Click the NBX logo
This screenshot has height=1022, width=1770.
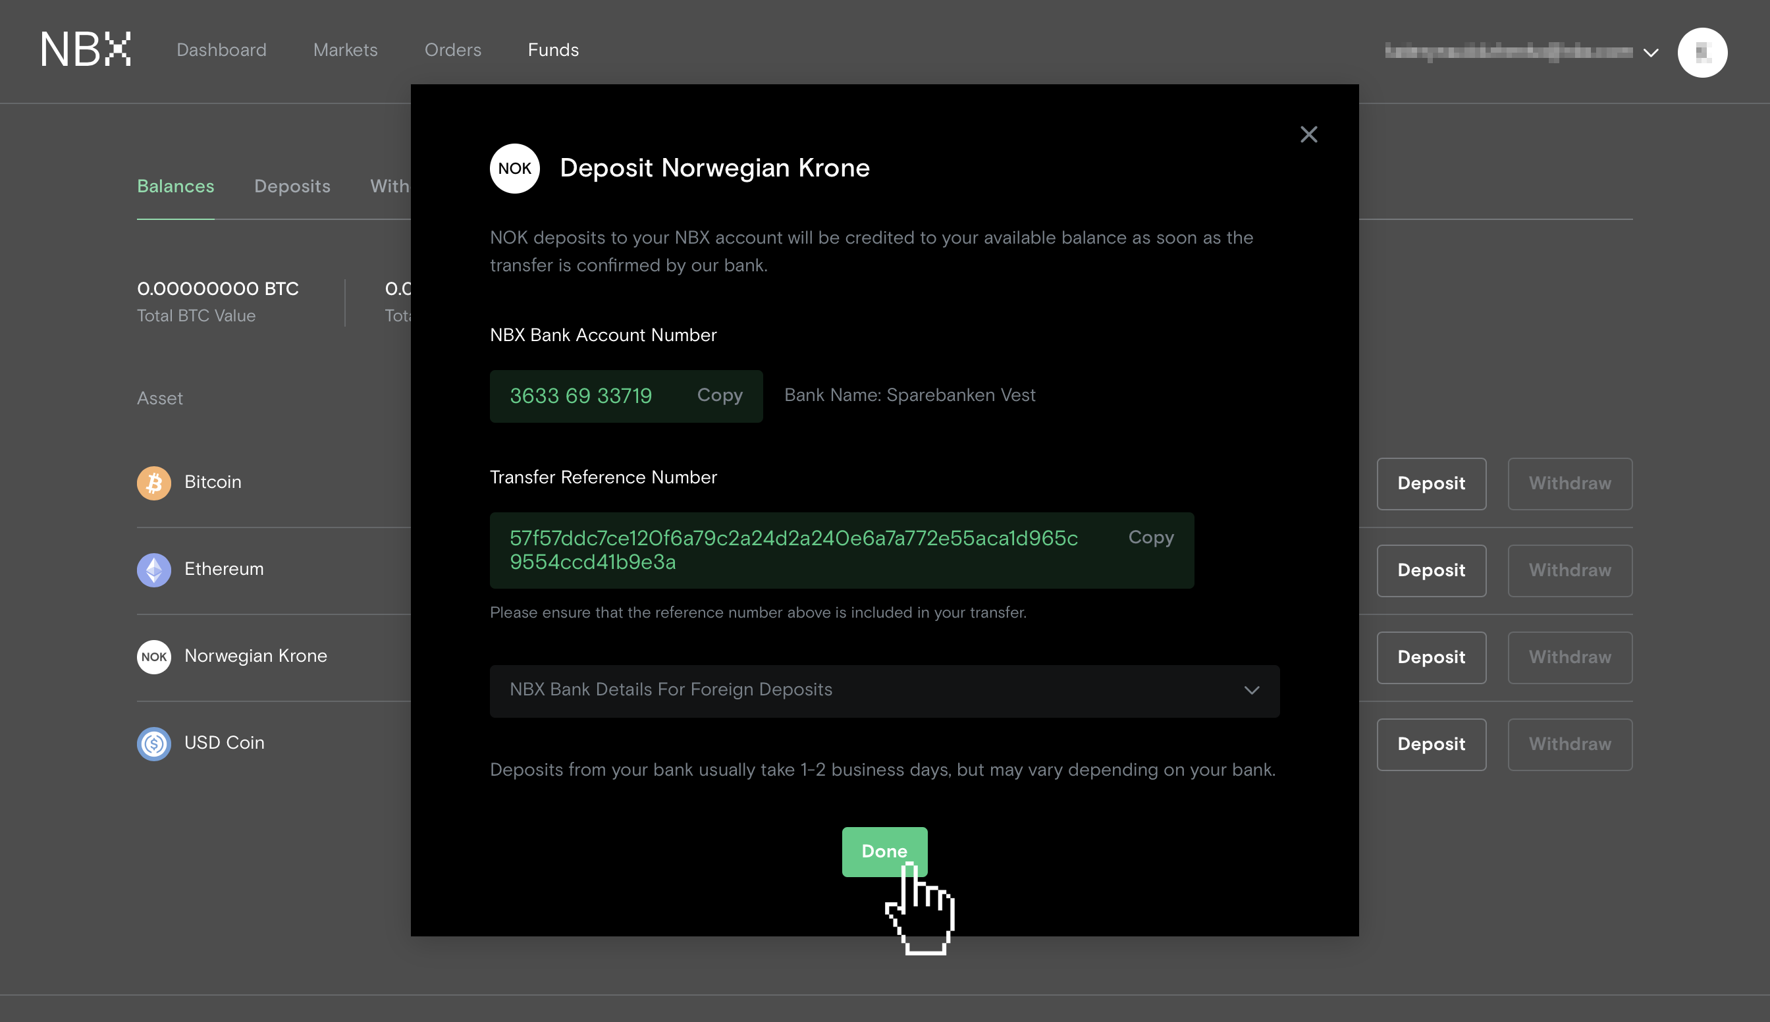point(86,50)
